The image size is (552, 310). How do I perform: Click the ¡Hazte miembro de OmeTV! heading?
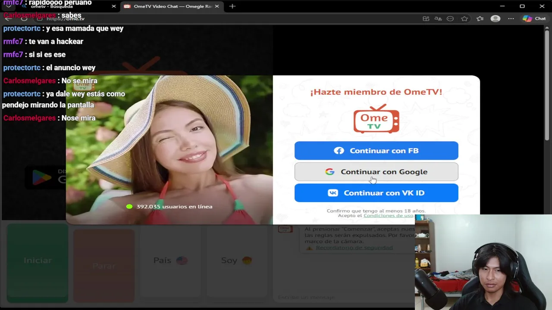click(376, 92)
